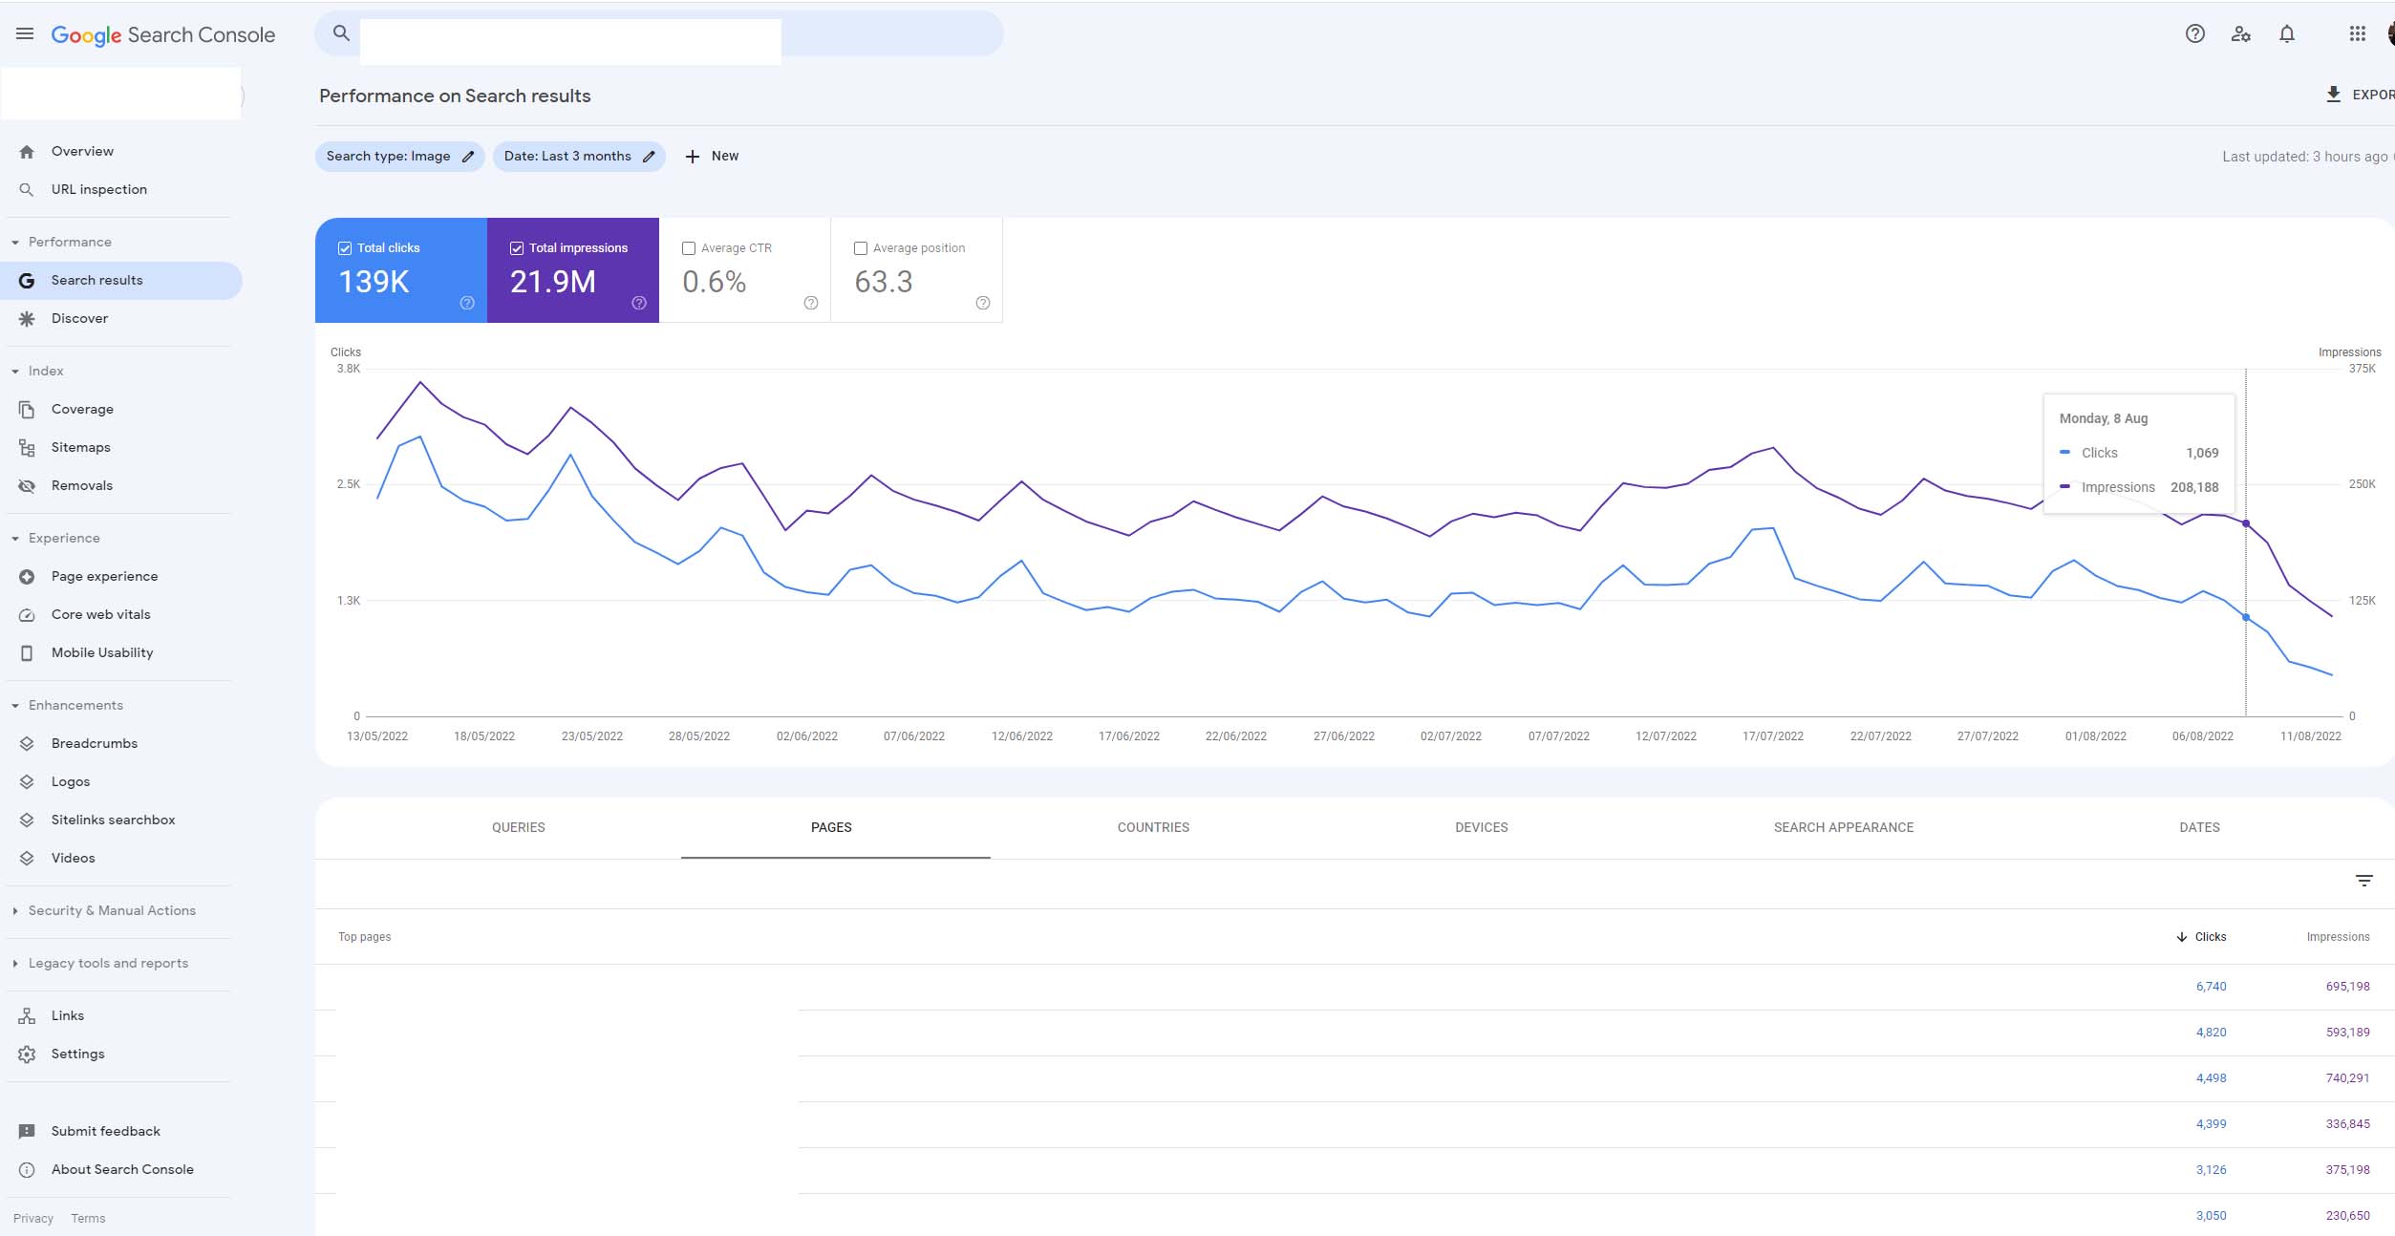The image size is (2395, 1236).
Task: Uncheck the Total impressions checkbox
Action: click(517, 248)
